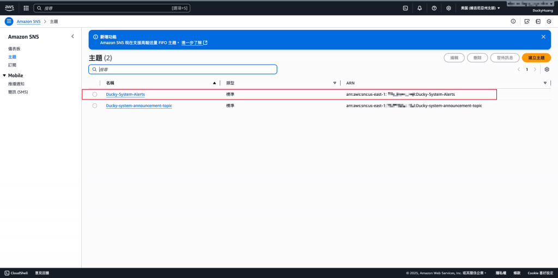Screen dimensions: 558x278
Task: Click the 編輯 button
Action: point(454,58)
